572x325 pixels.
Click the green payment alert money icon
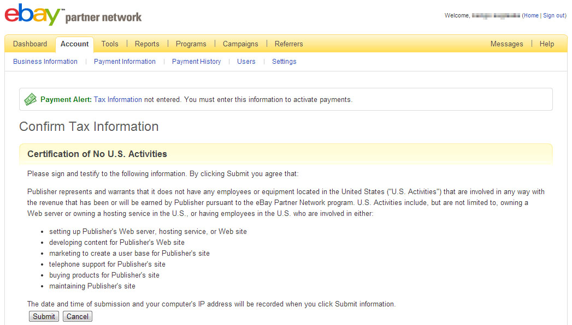[x=30, y=99]
